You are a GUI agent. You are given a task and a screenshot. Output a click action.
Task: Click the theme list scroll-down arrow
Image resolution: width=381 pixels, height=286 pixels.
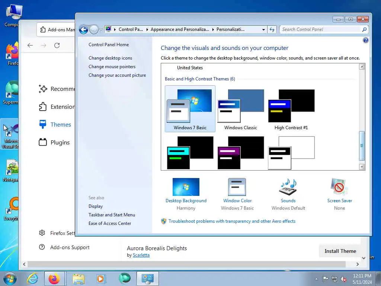click(x=362, y=167)
